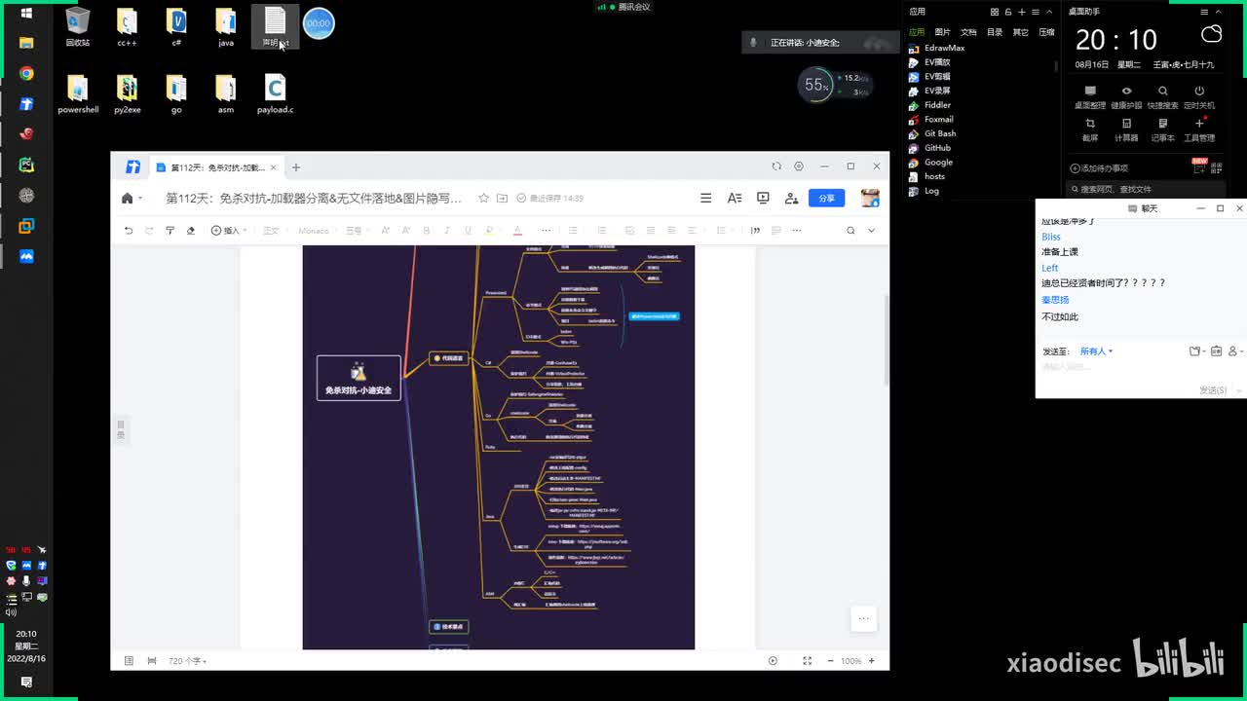This screenshot has height=701, width=1247.
Task: Focus the 搜索网页、查找文件 search field
Action: [1145, 189]
